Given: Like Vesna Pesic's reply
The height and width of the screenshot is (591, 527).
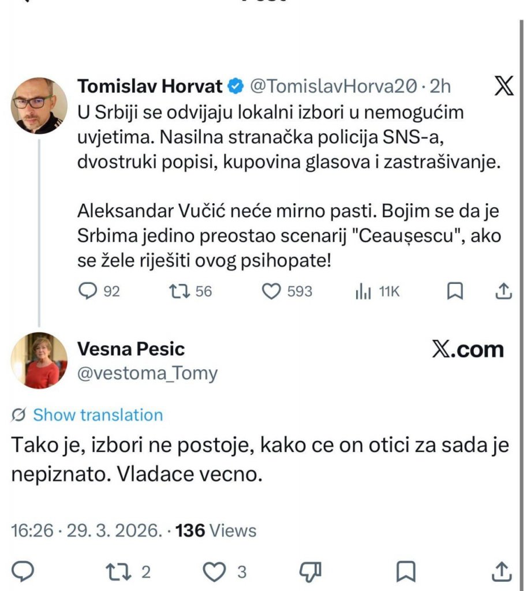Looking at the screenshot, I should point(215,571).
